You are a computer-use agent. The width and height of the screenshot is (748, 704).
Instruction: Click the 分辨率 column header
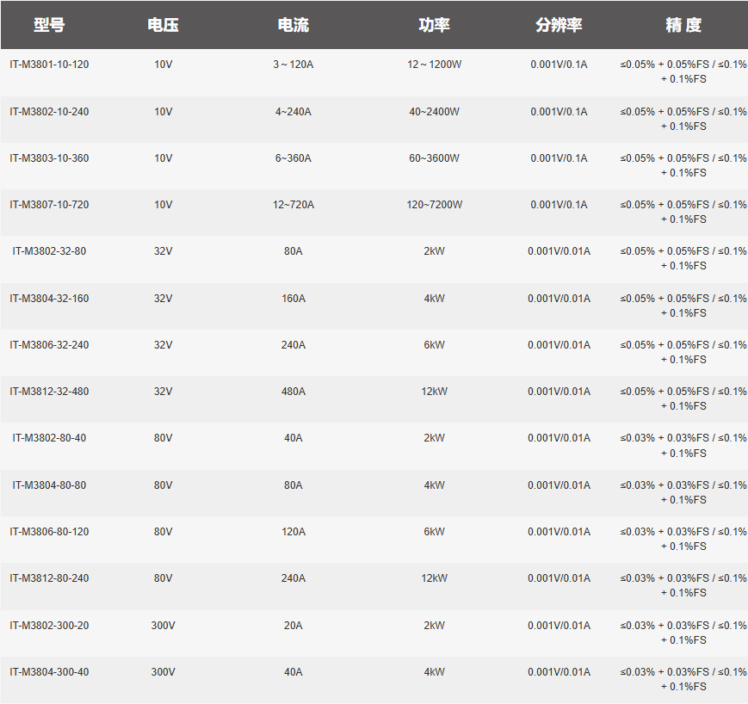tap(559, 25)
